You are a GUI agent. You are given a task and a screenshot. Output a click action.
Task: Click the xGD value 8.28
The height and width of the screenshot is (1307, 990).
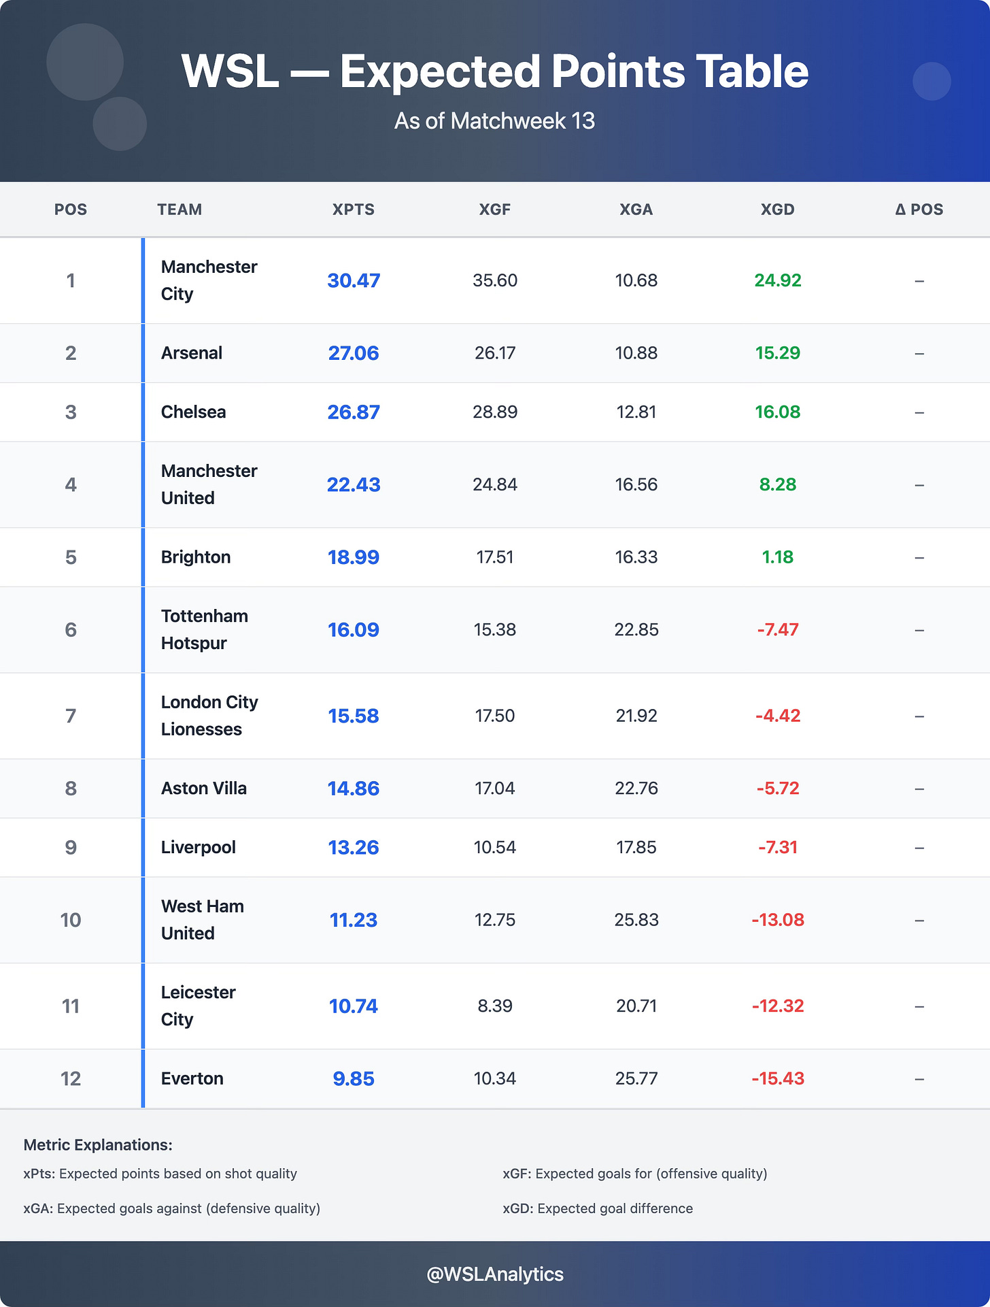coord(778,484)
